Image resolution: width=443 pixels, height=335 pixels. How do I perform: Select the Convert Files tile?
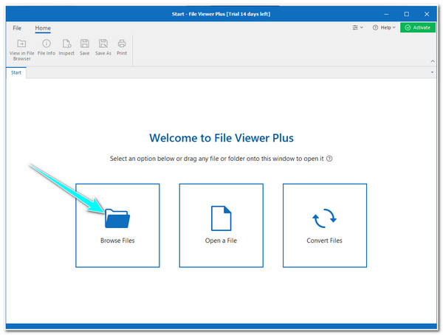[x=325, y=225]
